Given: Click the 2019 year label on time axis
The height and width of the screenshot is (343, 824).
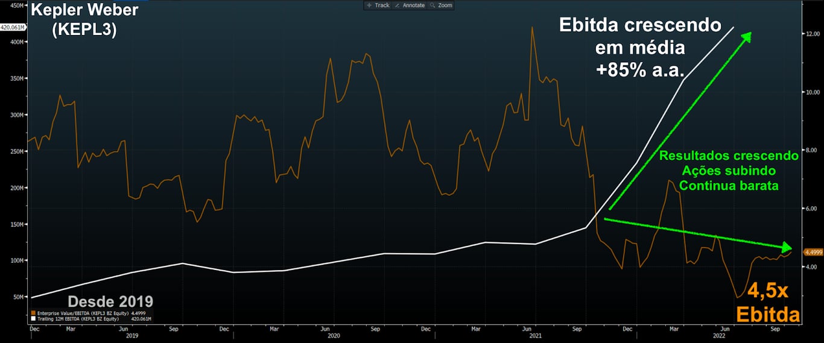Looking at the screenshot, I should click(132, 336).
